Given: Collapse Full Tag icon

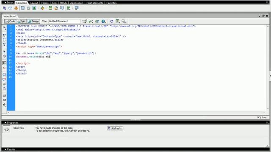Looking at the screenshot, I should [4, 35].
